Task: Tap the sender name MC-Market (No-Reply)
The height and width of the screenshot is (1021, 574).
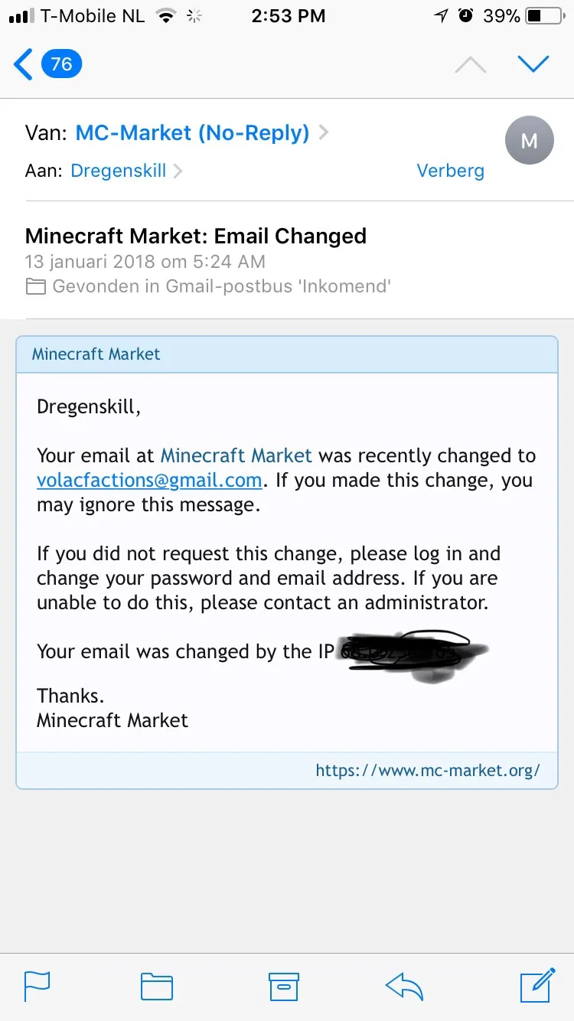Action: coord(192,133)
